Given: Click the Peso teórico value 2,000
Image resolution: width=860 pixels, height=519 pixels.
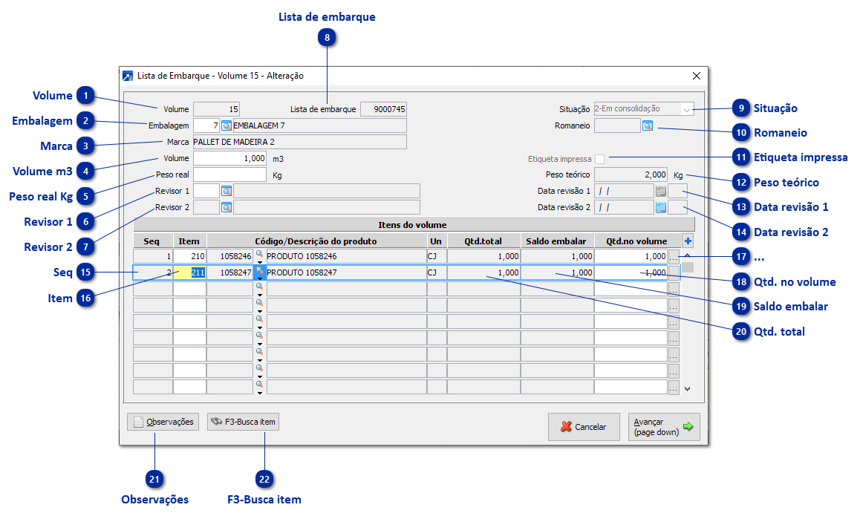Looking at the screenshot, I should pyautogui.click(x=631, y=175).
